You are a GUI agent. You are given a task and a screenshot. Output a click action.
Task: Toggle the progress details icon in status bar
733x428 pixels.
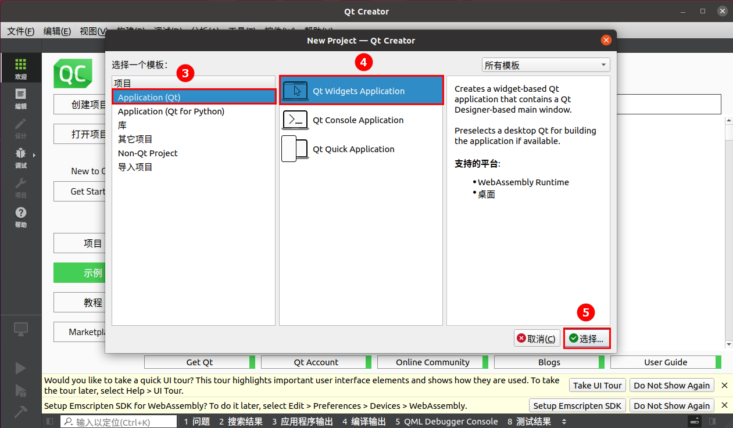click(x=695, y=422)
